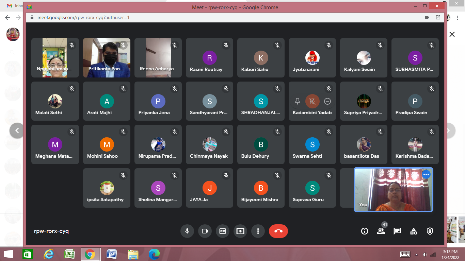
Task: Click the muted mic icon on Pradipa Swain
Action: click(432, 88)
